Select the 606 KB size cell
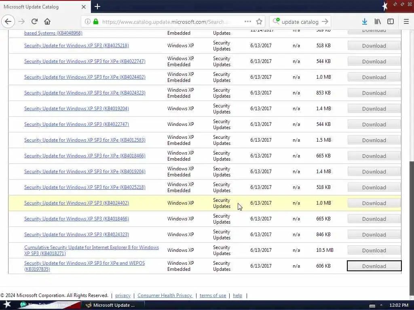Screen dimensions: 414x310 click(323, 266)
